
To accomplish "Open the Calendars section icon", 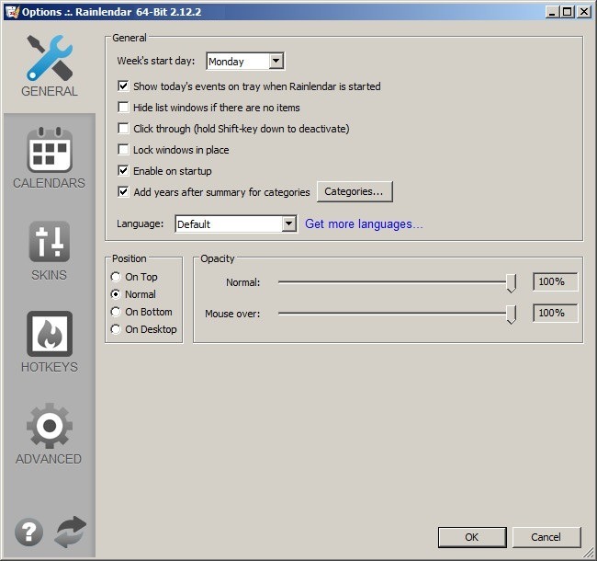I will tap(49, 150).
